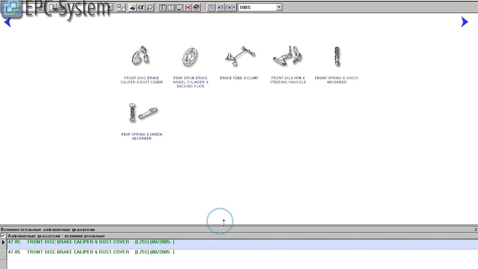Open the Front Disc Brake Caliper thumbnail image

coord(141,56)
